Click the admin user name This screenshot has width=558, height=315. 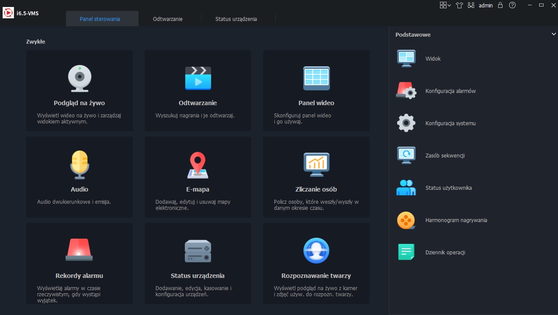coord(485,6)
